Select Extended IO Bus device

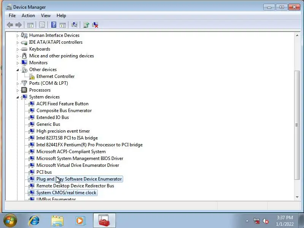tap(52, 117)
